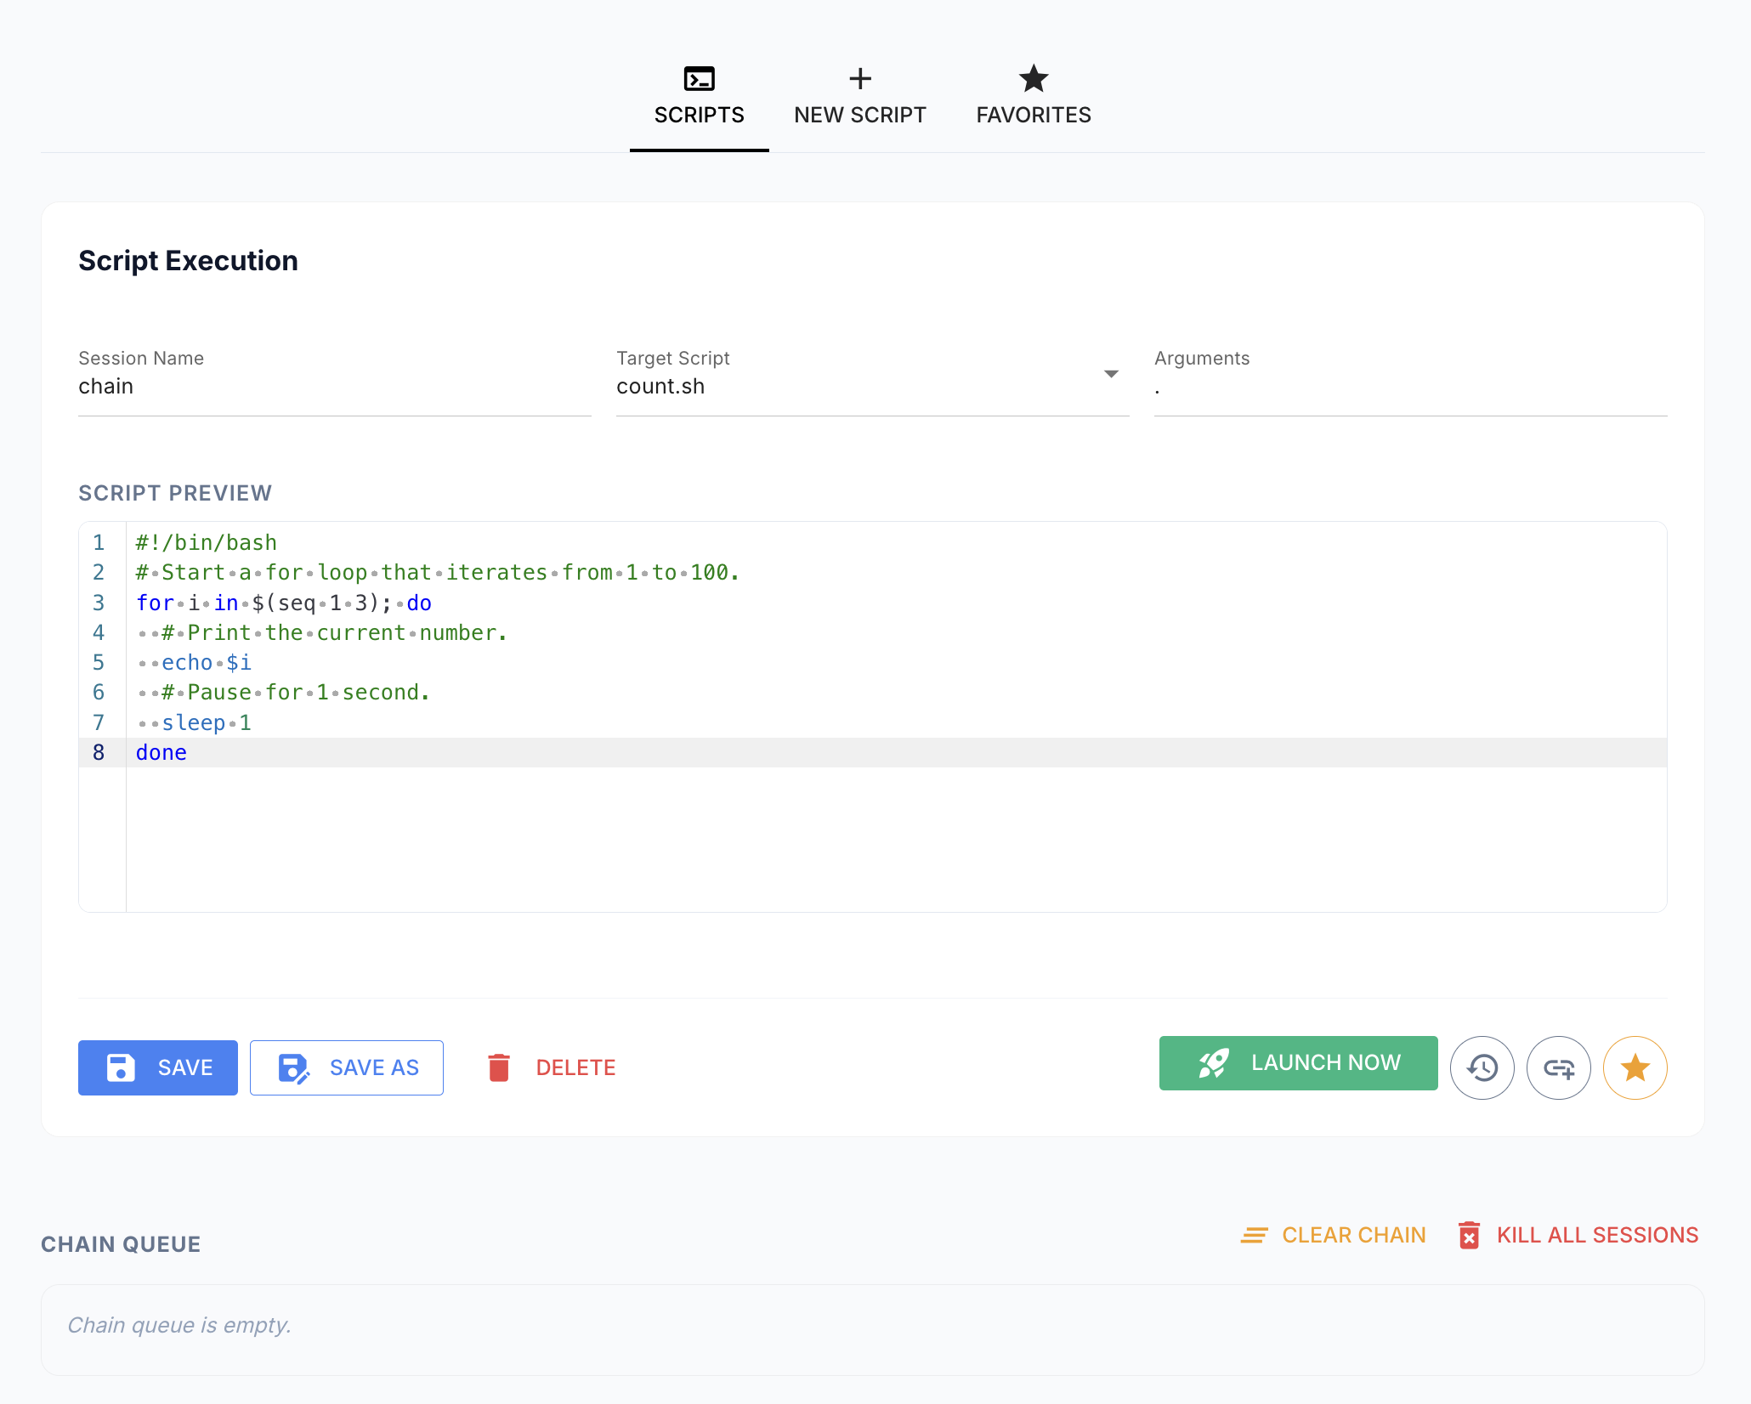Clear the chain queue
This screenshot has height=1404, width=1751.
coord(1333,1236)
